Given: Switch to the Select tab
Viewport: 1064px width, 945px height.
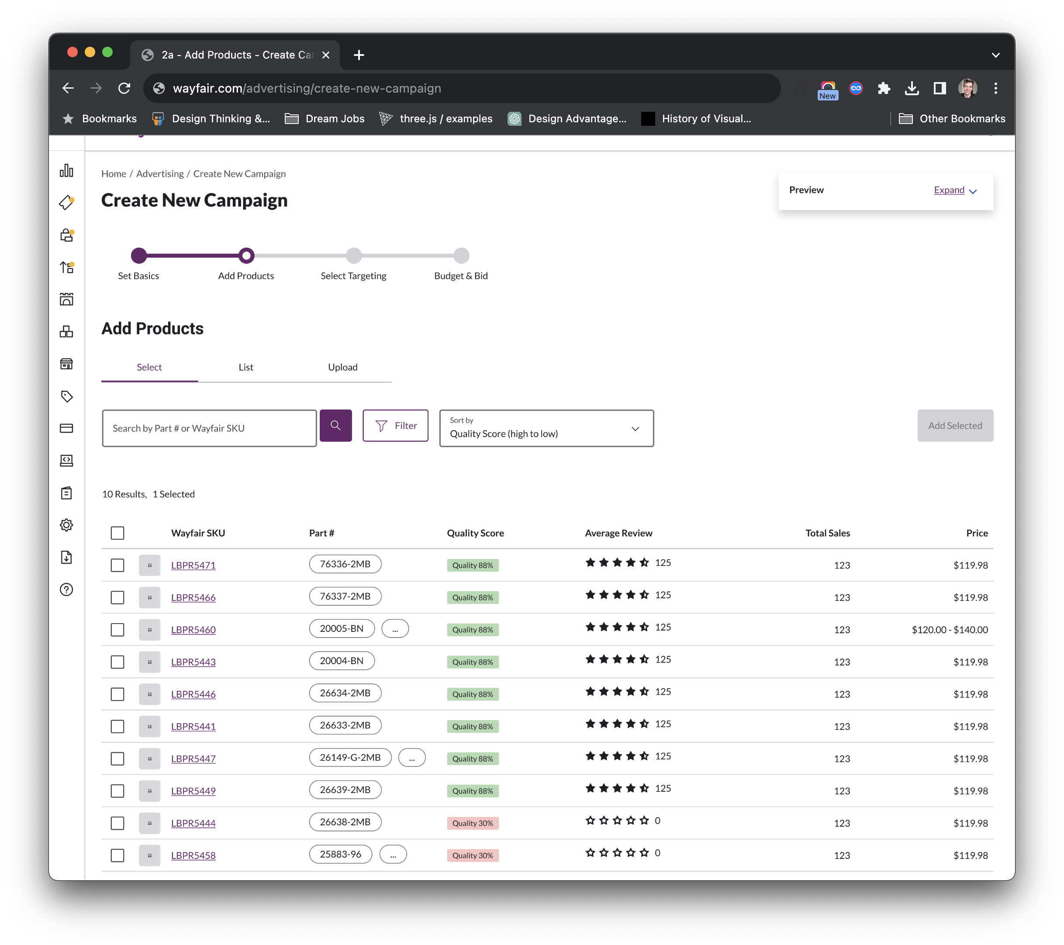Looking at the screenshot, I should (x=149, y=367).
